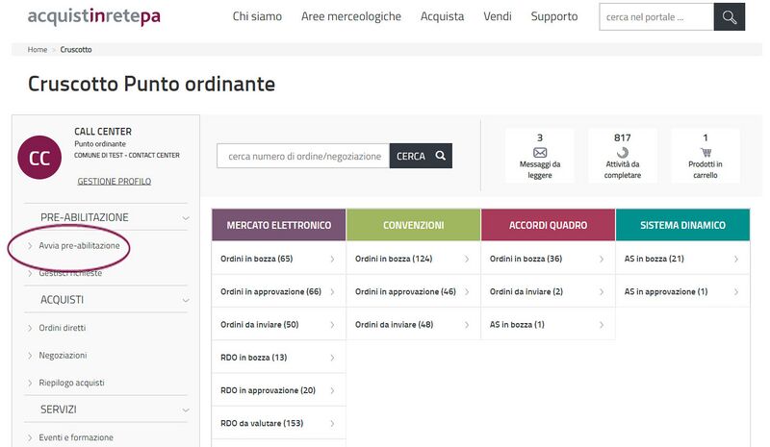Open the Chi siamo menu
The width and height of the screenshot is (770, 447).
(259, 16)
